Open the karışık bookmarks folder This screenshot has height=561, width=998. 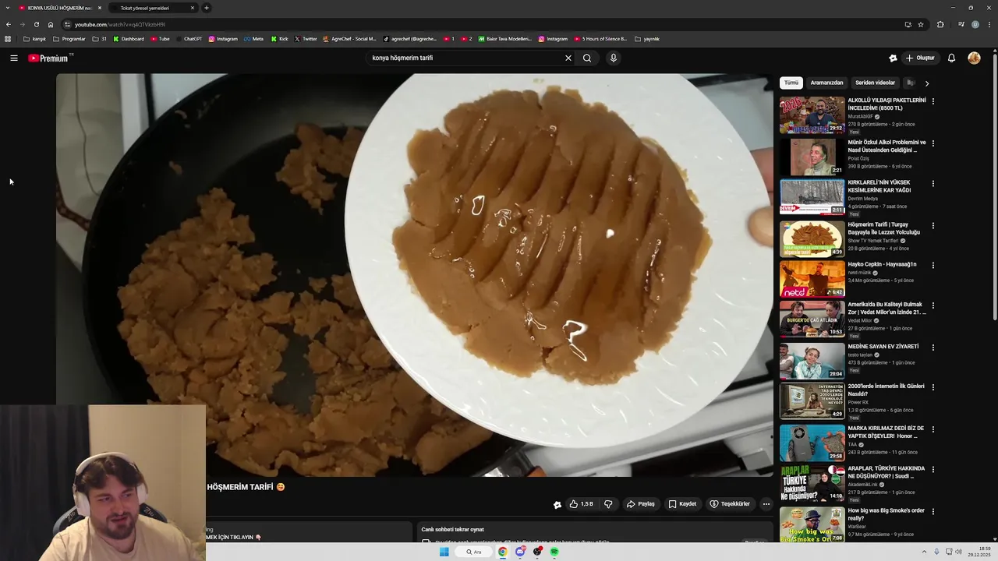tap(35, 39)
